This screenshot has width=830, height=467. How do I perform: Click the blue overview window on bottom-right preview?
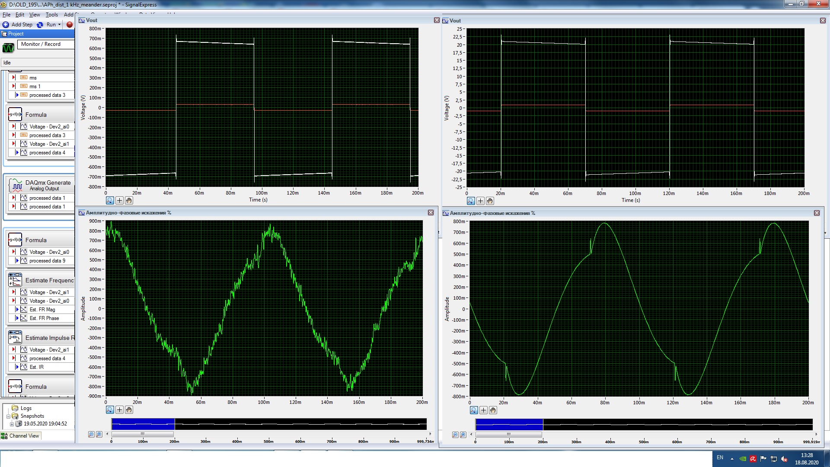pos(509,424)
